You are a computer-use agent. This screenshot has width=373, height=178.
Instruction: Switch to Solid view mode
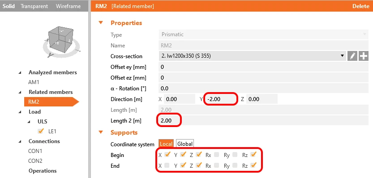[x=9, y=6]
